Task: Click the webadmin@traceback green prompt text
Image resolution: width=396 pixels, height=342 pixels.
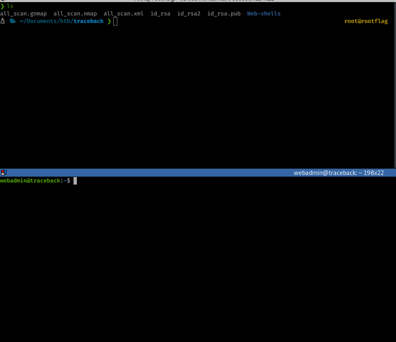Action: 30,181
